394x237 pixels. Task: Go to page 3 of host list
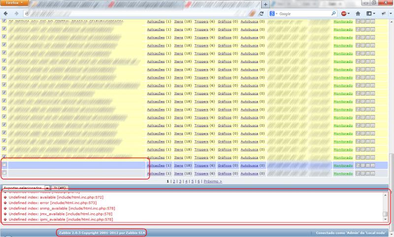coord(180,181)
